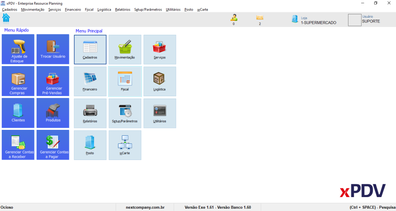Screen dimensions: 396x211
Task: Click the 1-SUPERMERCADO store name
Action: click(319, 23)
